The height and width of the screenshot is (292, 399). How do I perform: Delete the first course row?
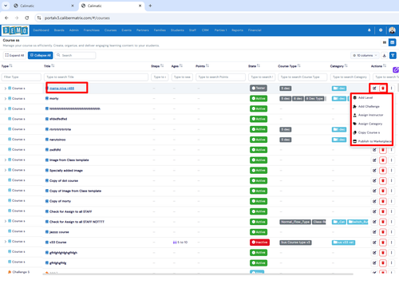(x=383, y=89)
